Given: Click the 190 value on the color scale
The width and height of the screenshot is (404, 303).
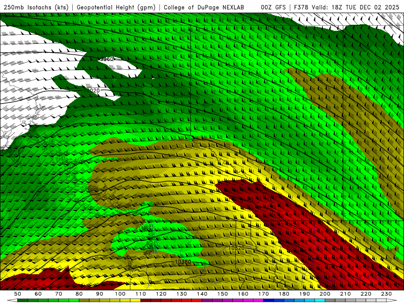Looking at the screenshot, I should (305, 294).
